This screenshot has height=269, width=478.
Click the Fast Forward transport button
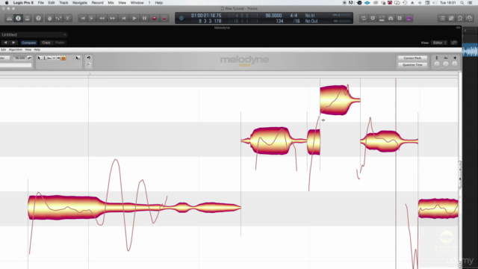(x=113, y=18)
